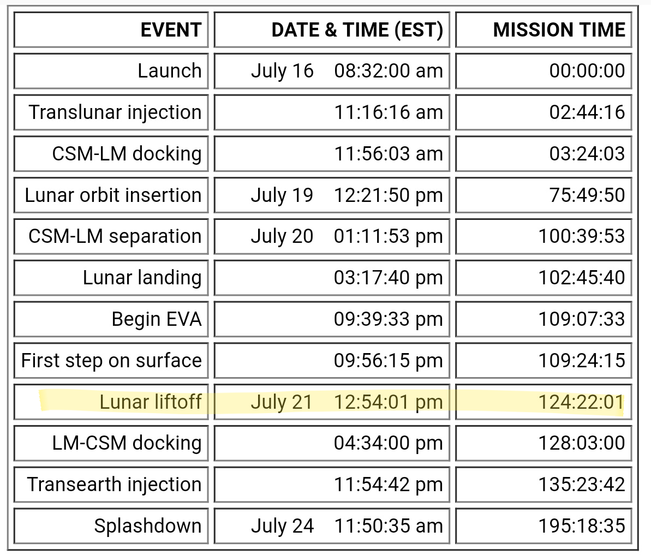Click the highlighted 124:22:01 mission time
Image resolution: width=651 pixels, height=555 pixels.
click(582, 402)
